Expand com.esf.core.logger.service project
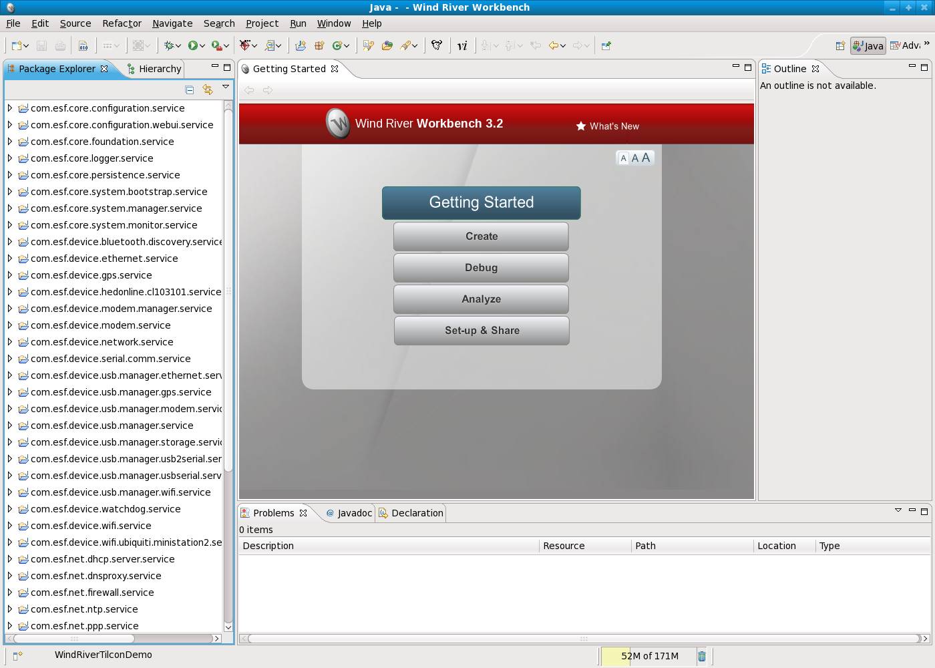 (x=10, y=158)
